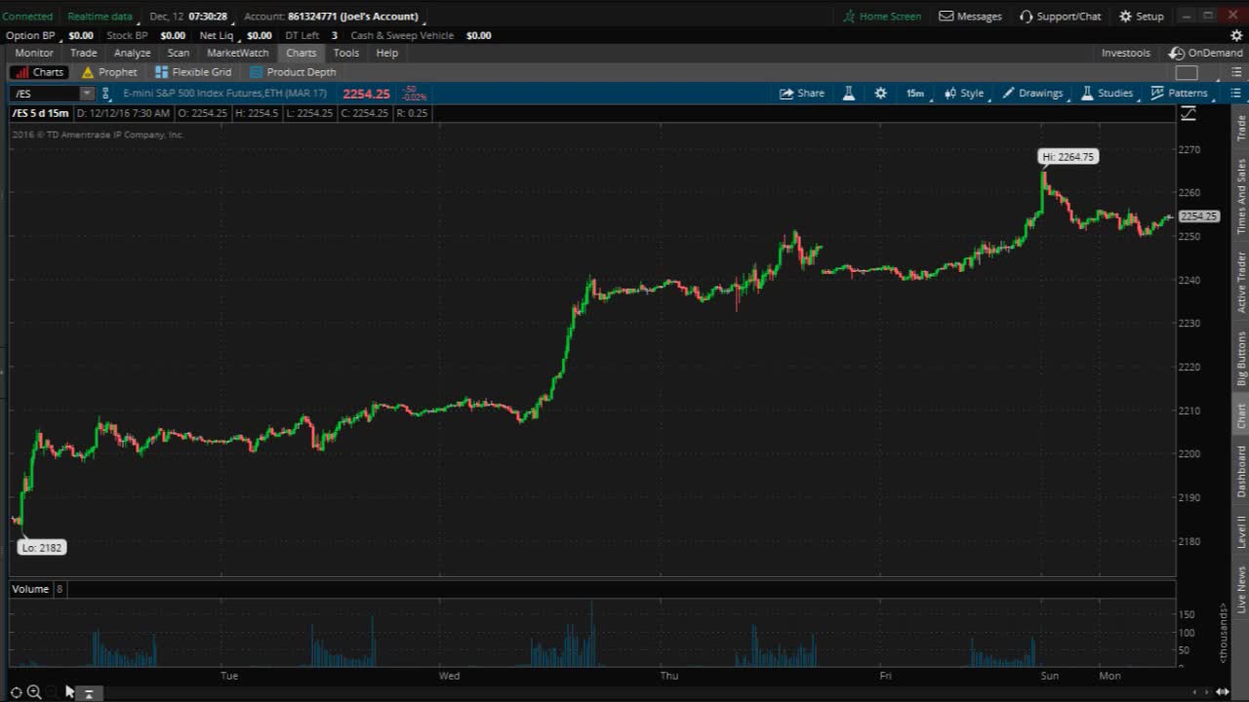
Task: Expand the /ES symbol dropdown arrow
Action: coord(87,94)
